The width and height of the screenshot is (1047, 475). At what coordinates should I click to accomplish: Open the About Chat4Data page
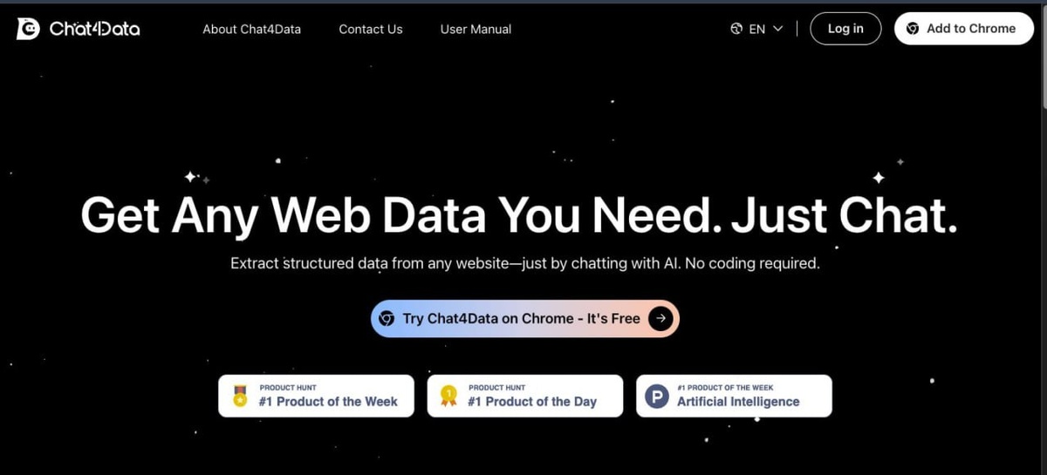point(251,29)
